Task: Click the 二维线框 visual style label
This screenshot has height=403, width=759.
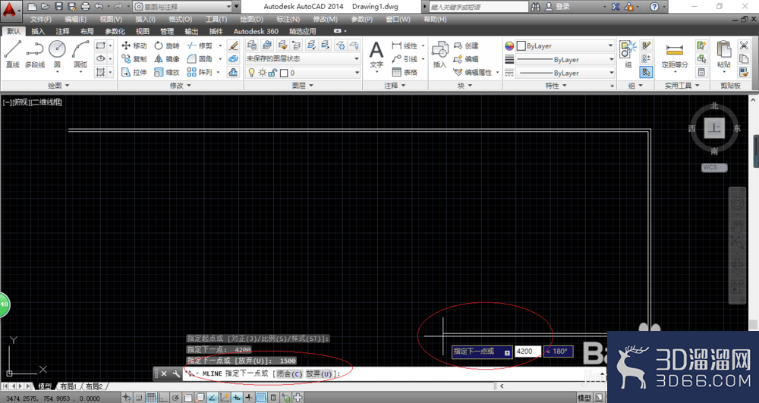Action: click(46, 102)
